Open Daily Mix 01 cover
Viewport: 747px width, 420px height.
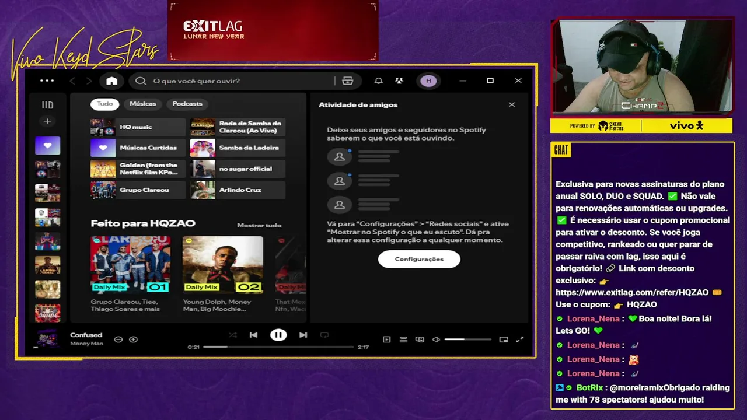click(131, 264)
